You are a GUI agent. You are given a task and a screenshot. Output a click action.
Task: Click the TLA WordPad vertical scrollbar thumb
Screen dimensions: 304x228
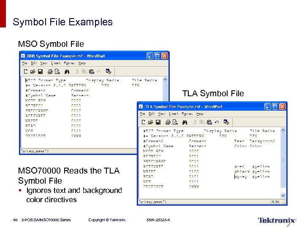[283, 160]
